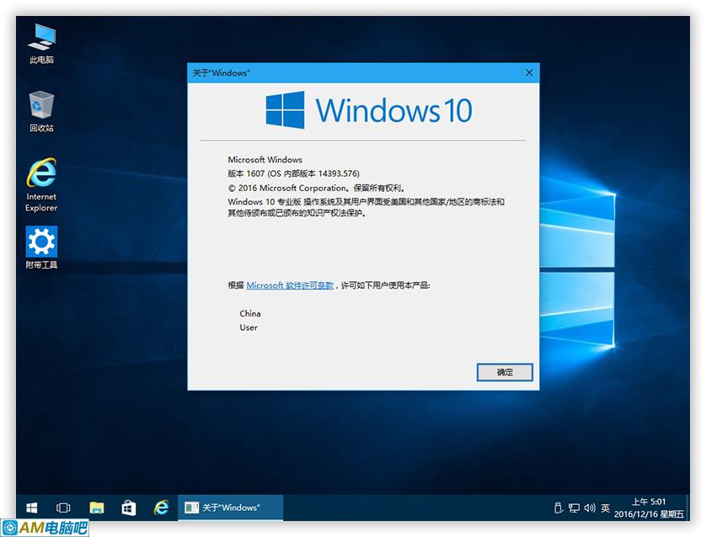Select the 回收站 recycle bin icon
This screenshot has height=537, width=706.
point(41,112)
